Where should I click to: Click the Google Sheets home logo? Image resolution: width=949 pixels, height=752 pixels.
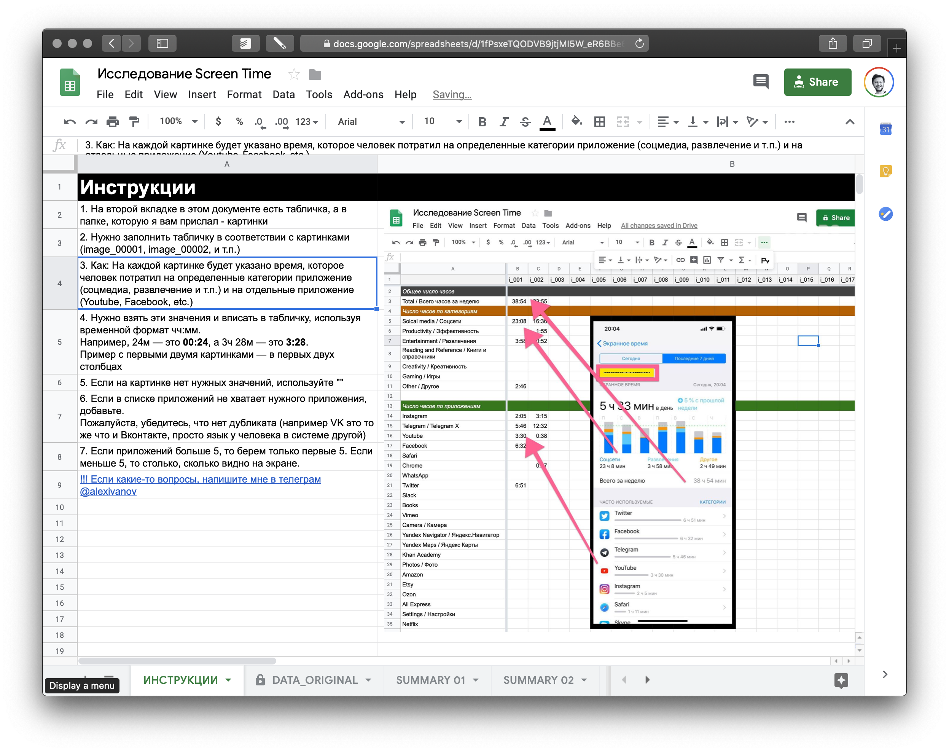(x=70, y=82)
